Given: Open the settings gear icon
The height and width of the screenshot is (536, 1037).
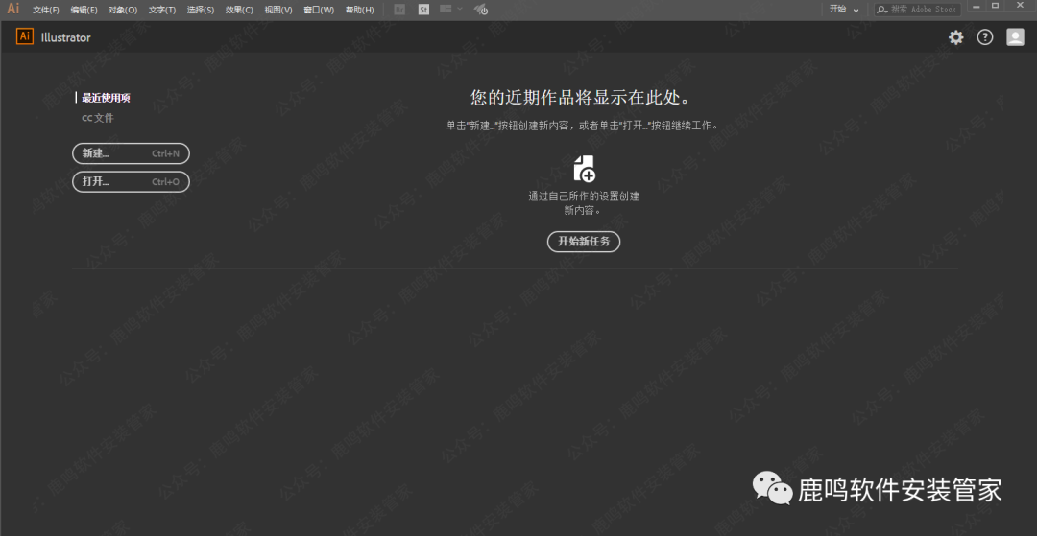Looking at the screenshot, I should [956, 37].
